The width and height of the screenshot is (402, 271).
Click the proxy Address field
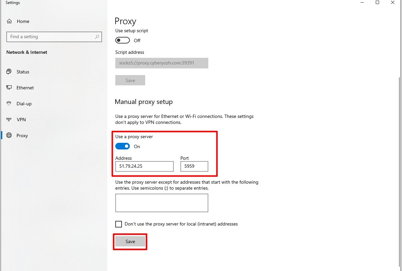pos(144,166)
